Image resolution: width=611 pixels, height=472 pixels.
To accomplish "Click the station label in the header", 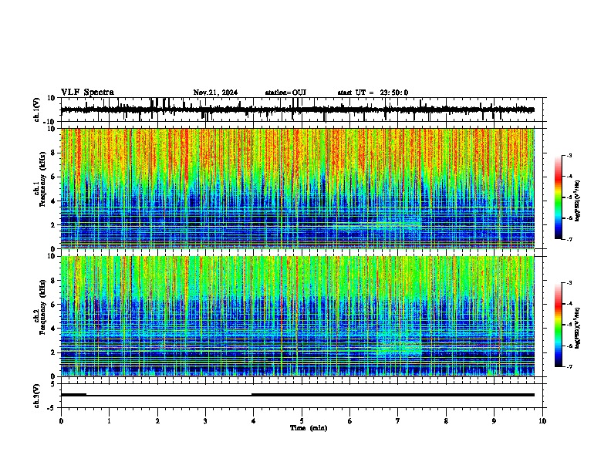I will 285,93.
